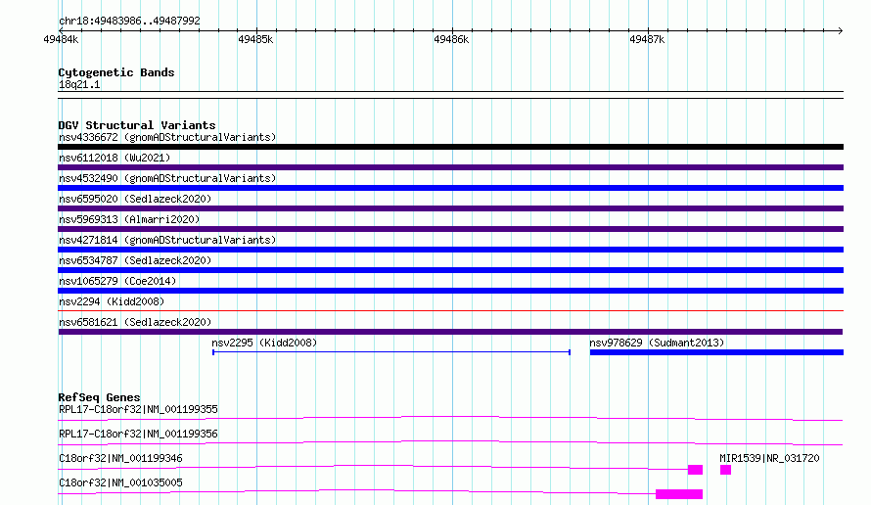Click the blue bar under nsv1065279
Screen dimensions: 871x505
450,291
